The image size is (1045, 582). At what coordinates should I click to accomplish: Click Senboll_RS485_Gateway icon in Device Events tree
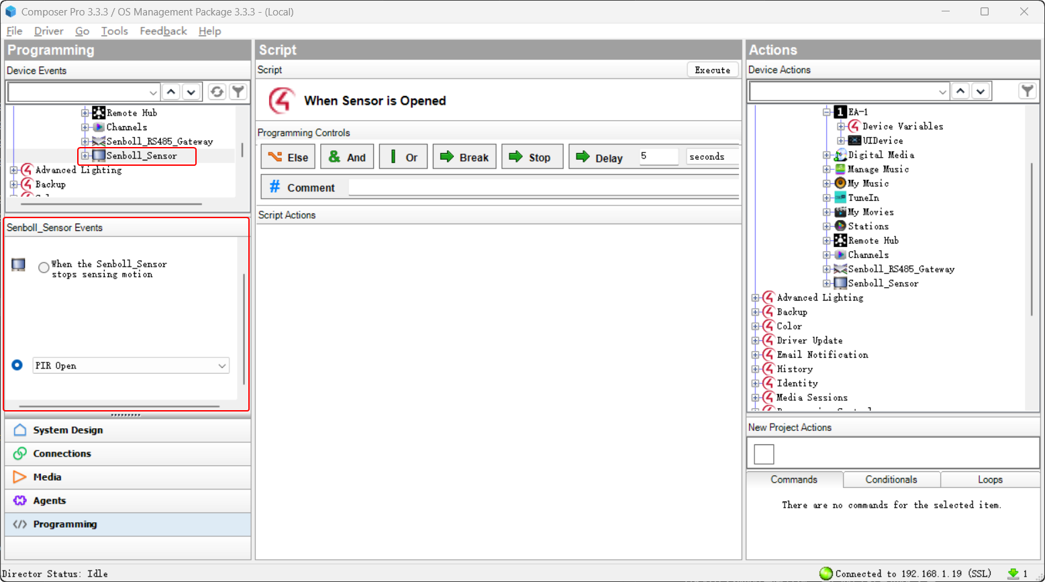pos(99,141)
